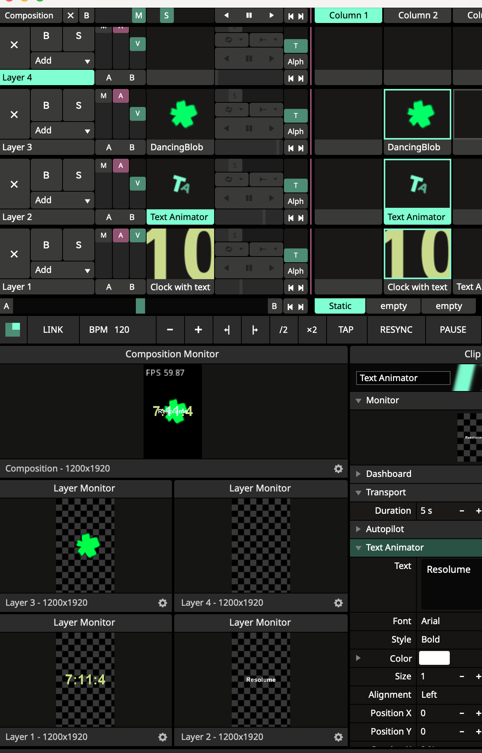
Task: Toggle Solo S on Layer 1
Action: tap(78, 245)
